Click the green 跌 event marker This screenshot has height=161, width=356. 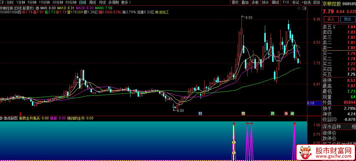273,113
